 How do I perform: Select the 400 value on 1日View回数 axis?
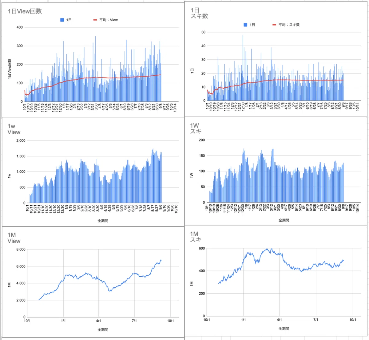tap(19, 27)
